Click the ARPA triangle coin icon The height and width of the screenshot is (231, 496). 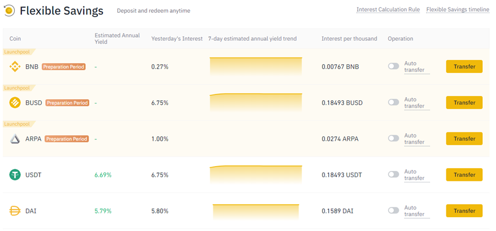[x=15, y=139]
